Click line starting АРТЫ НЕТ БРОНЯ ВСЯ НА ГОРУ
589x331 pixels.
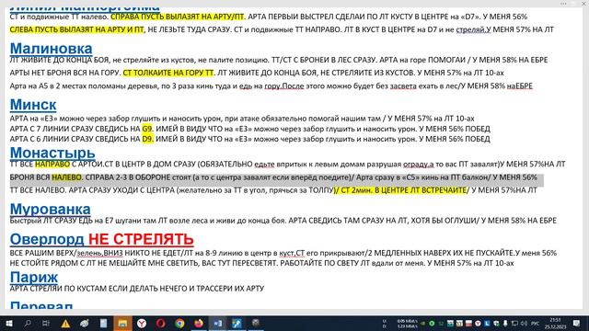(x=257, y=73)
